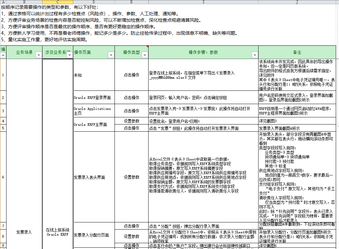Select the row number cell 2
Screen dimensions: 339x249
[x=3, y=98]
